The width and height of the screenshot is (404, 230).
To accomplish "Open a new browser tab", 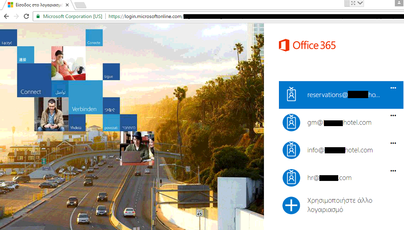I will (x=80, y=5).
